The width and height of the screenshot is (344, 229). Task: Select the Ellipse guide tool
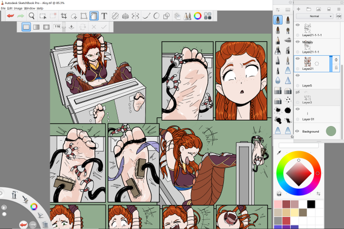pyautogui.click(x=156, y=16)
